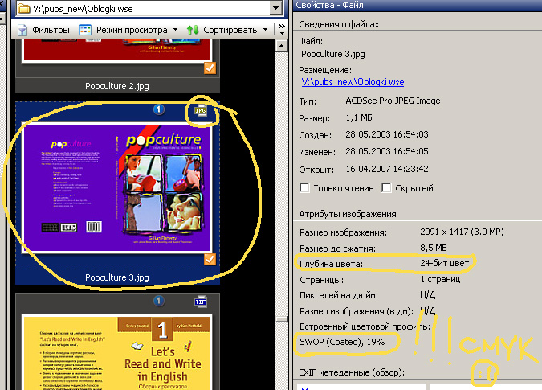Toggle the orange checkmark tag on Popculture 3

(x=210, y=259)
